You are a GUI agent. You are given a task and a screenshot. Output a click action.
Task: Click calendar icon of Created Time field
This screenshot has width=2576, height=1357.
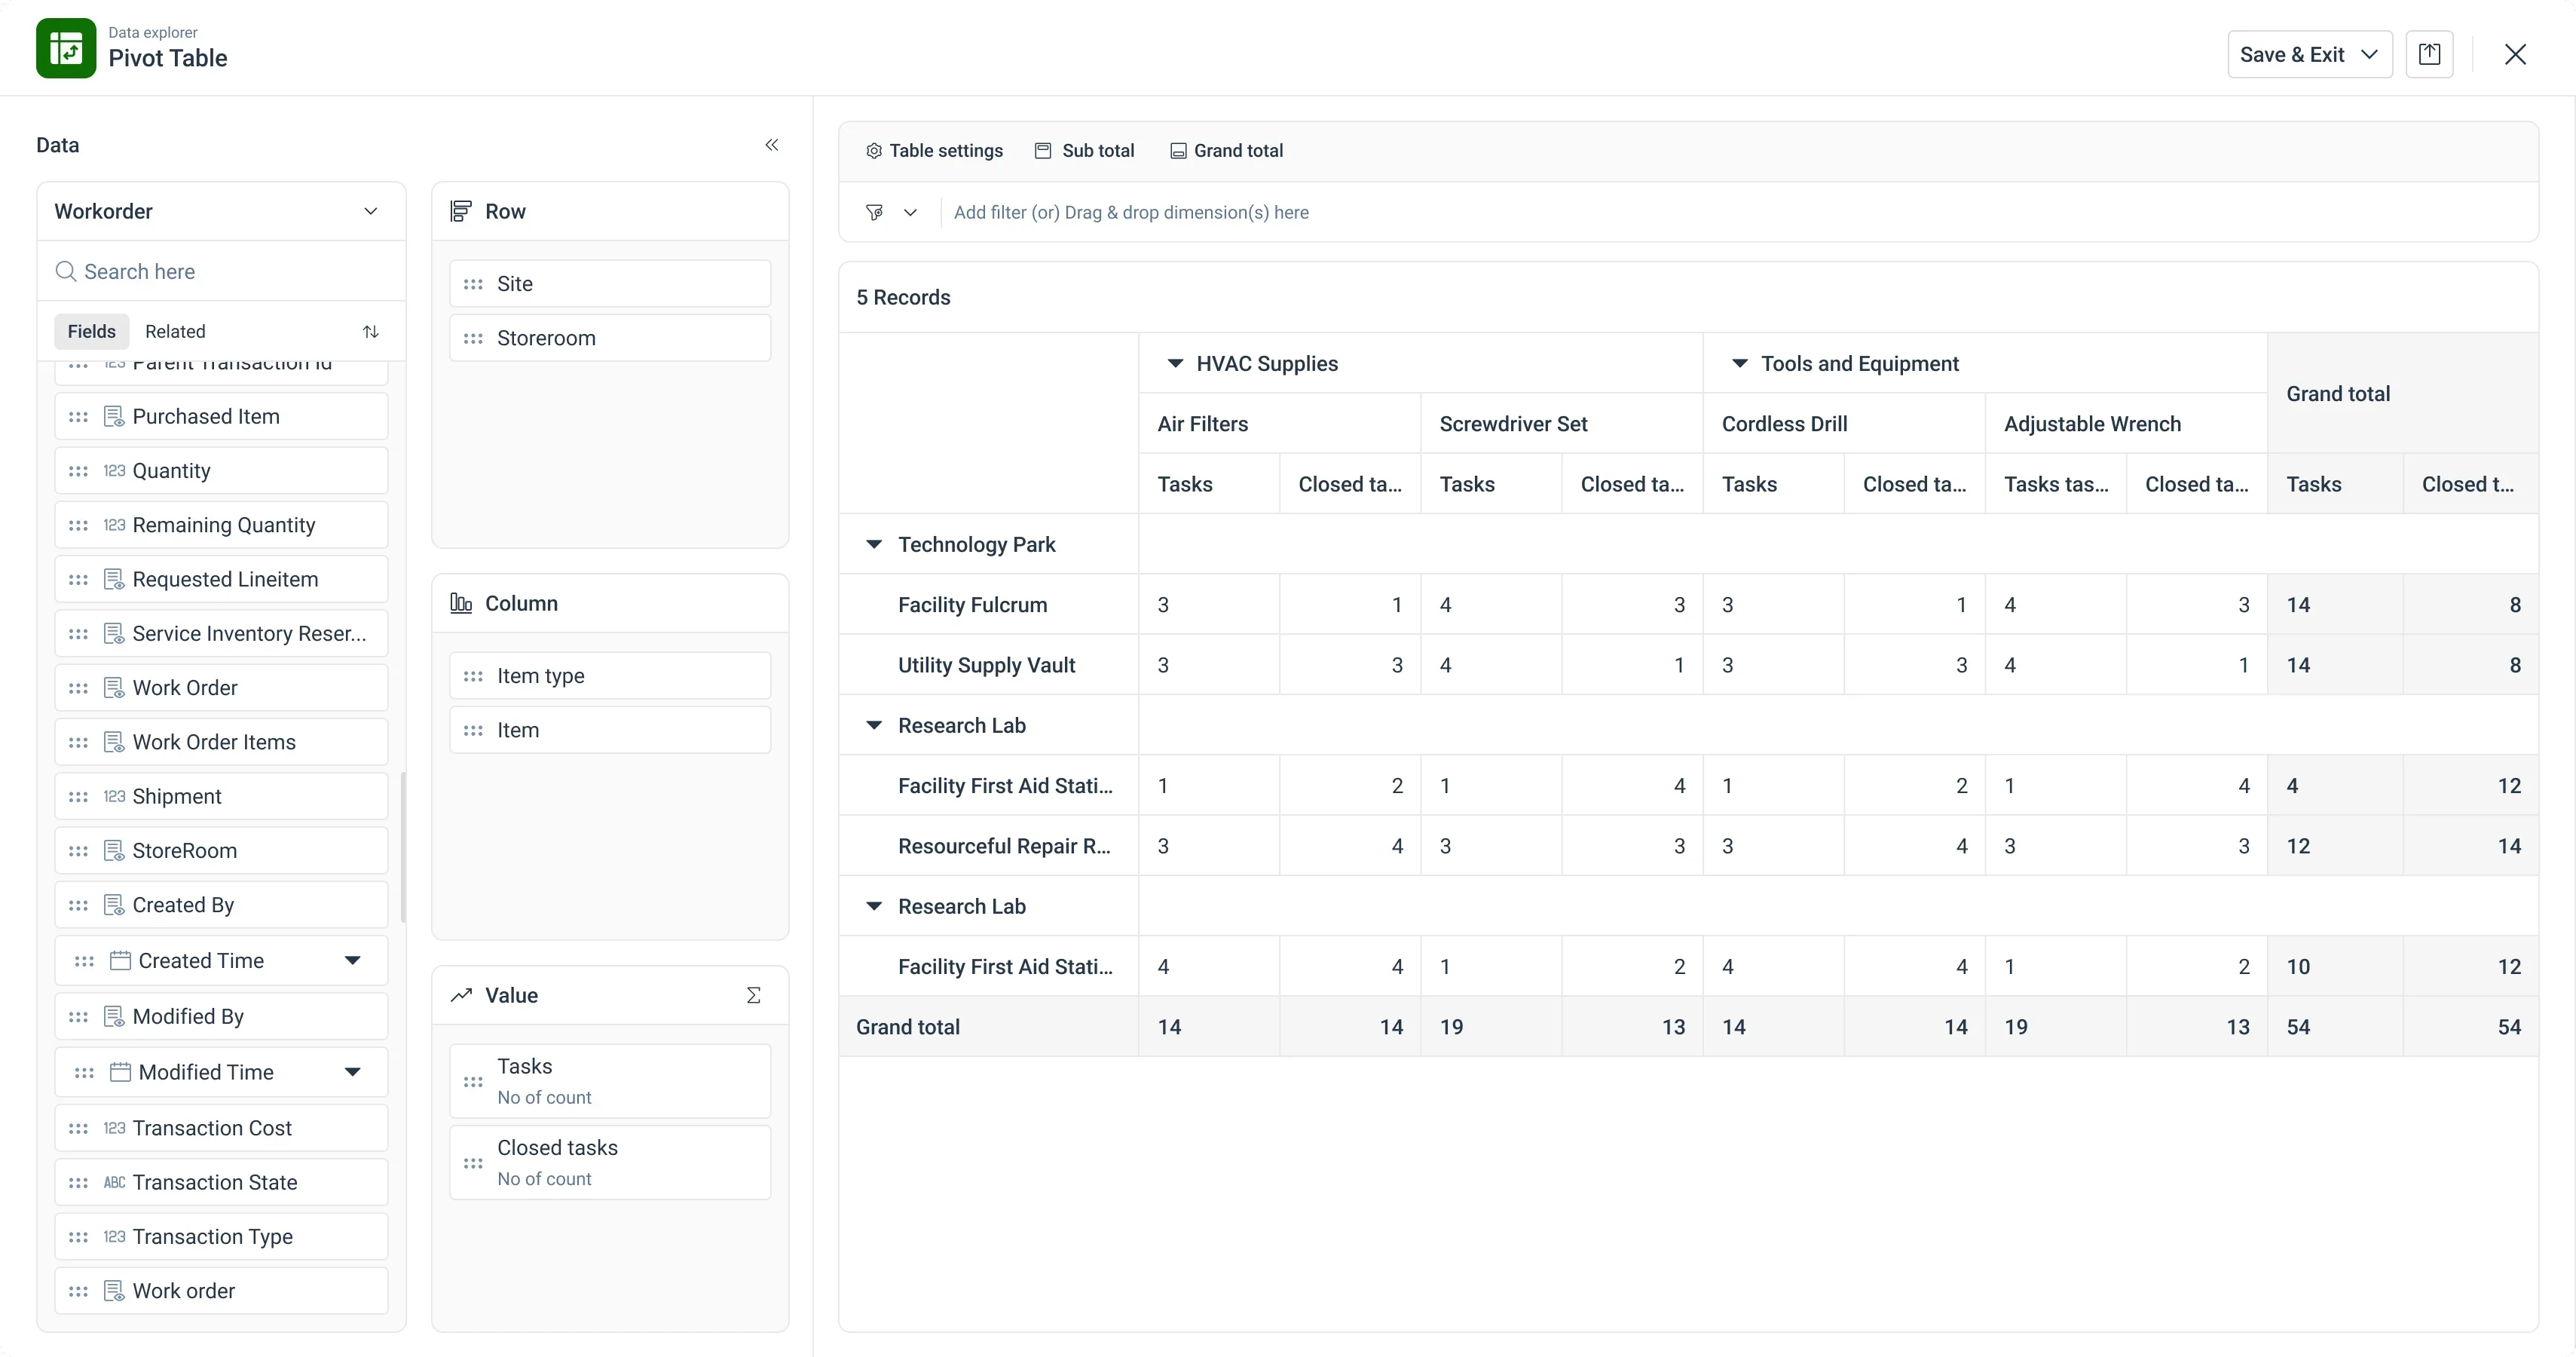point(120,961)
